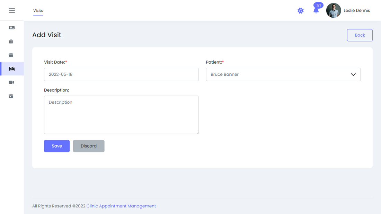Expand the Patient dropdown chevron
Viewport: 381px width, 214px height.
[x=353, y=75]
